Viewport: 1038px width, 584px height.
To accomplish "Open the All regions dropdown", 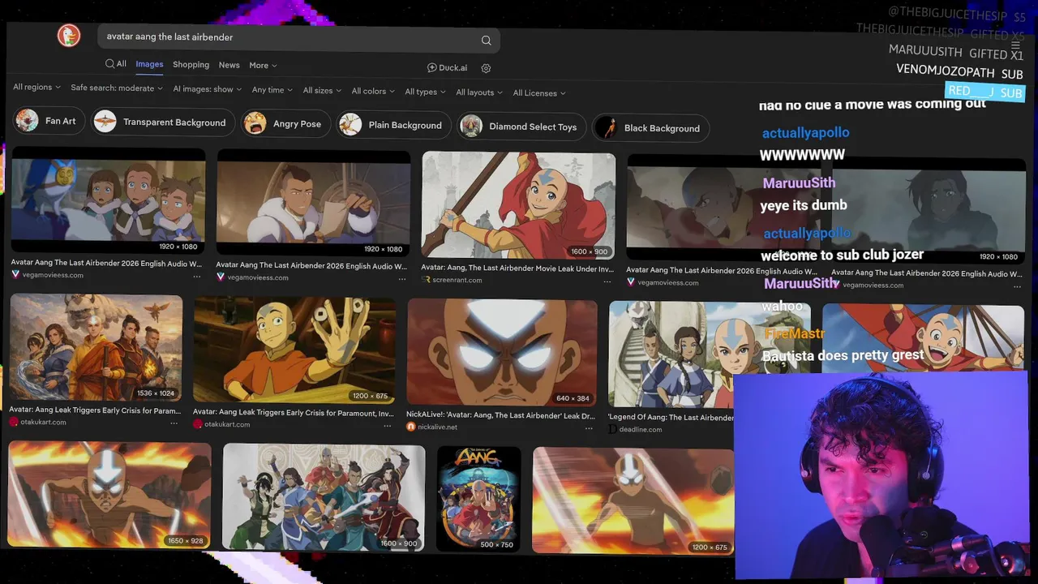I will pyautogui.click(x=36, y=87).
